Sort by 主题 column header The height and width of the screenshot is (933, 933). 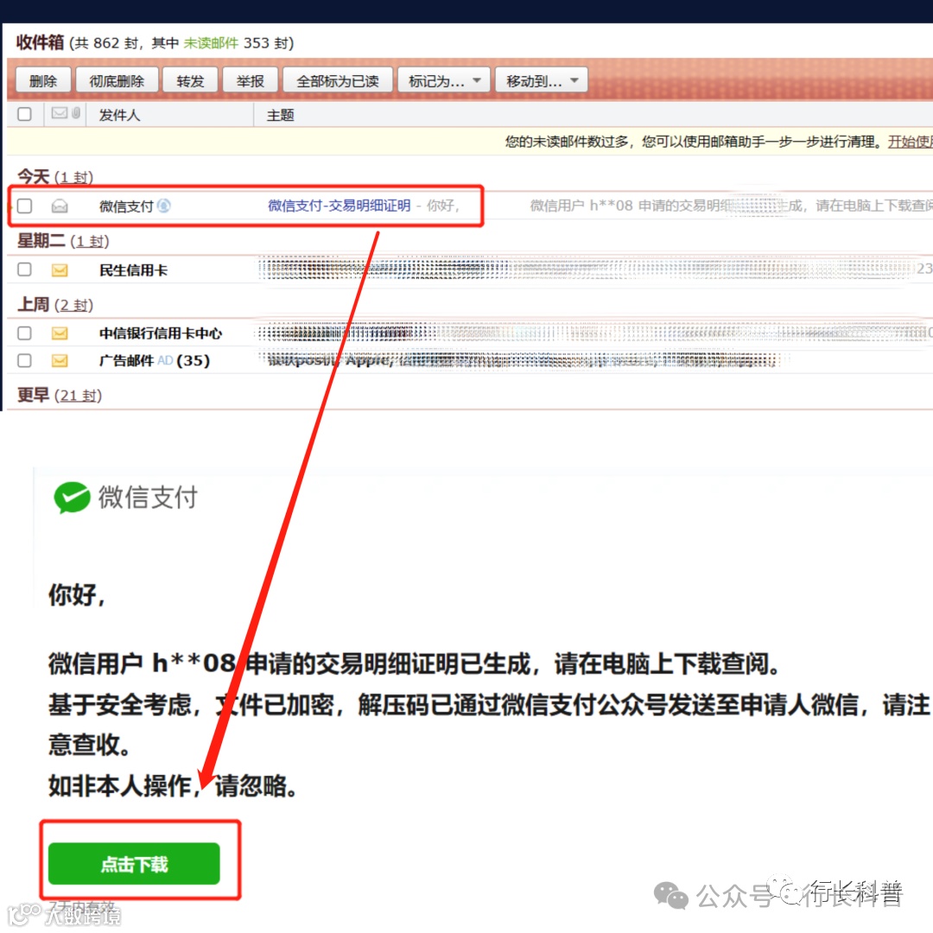pos(280,115)
